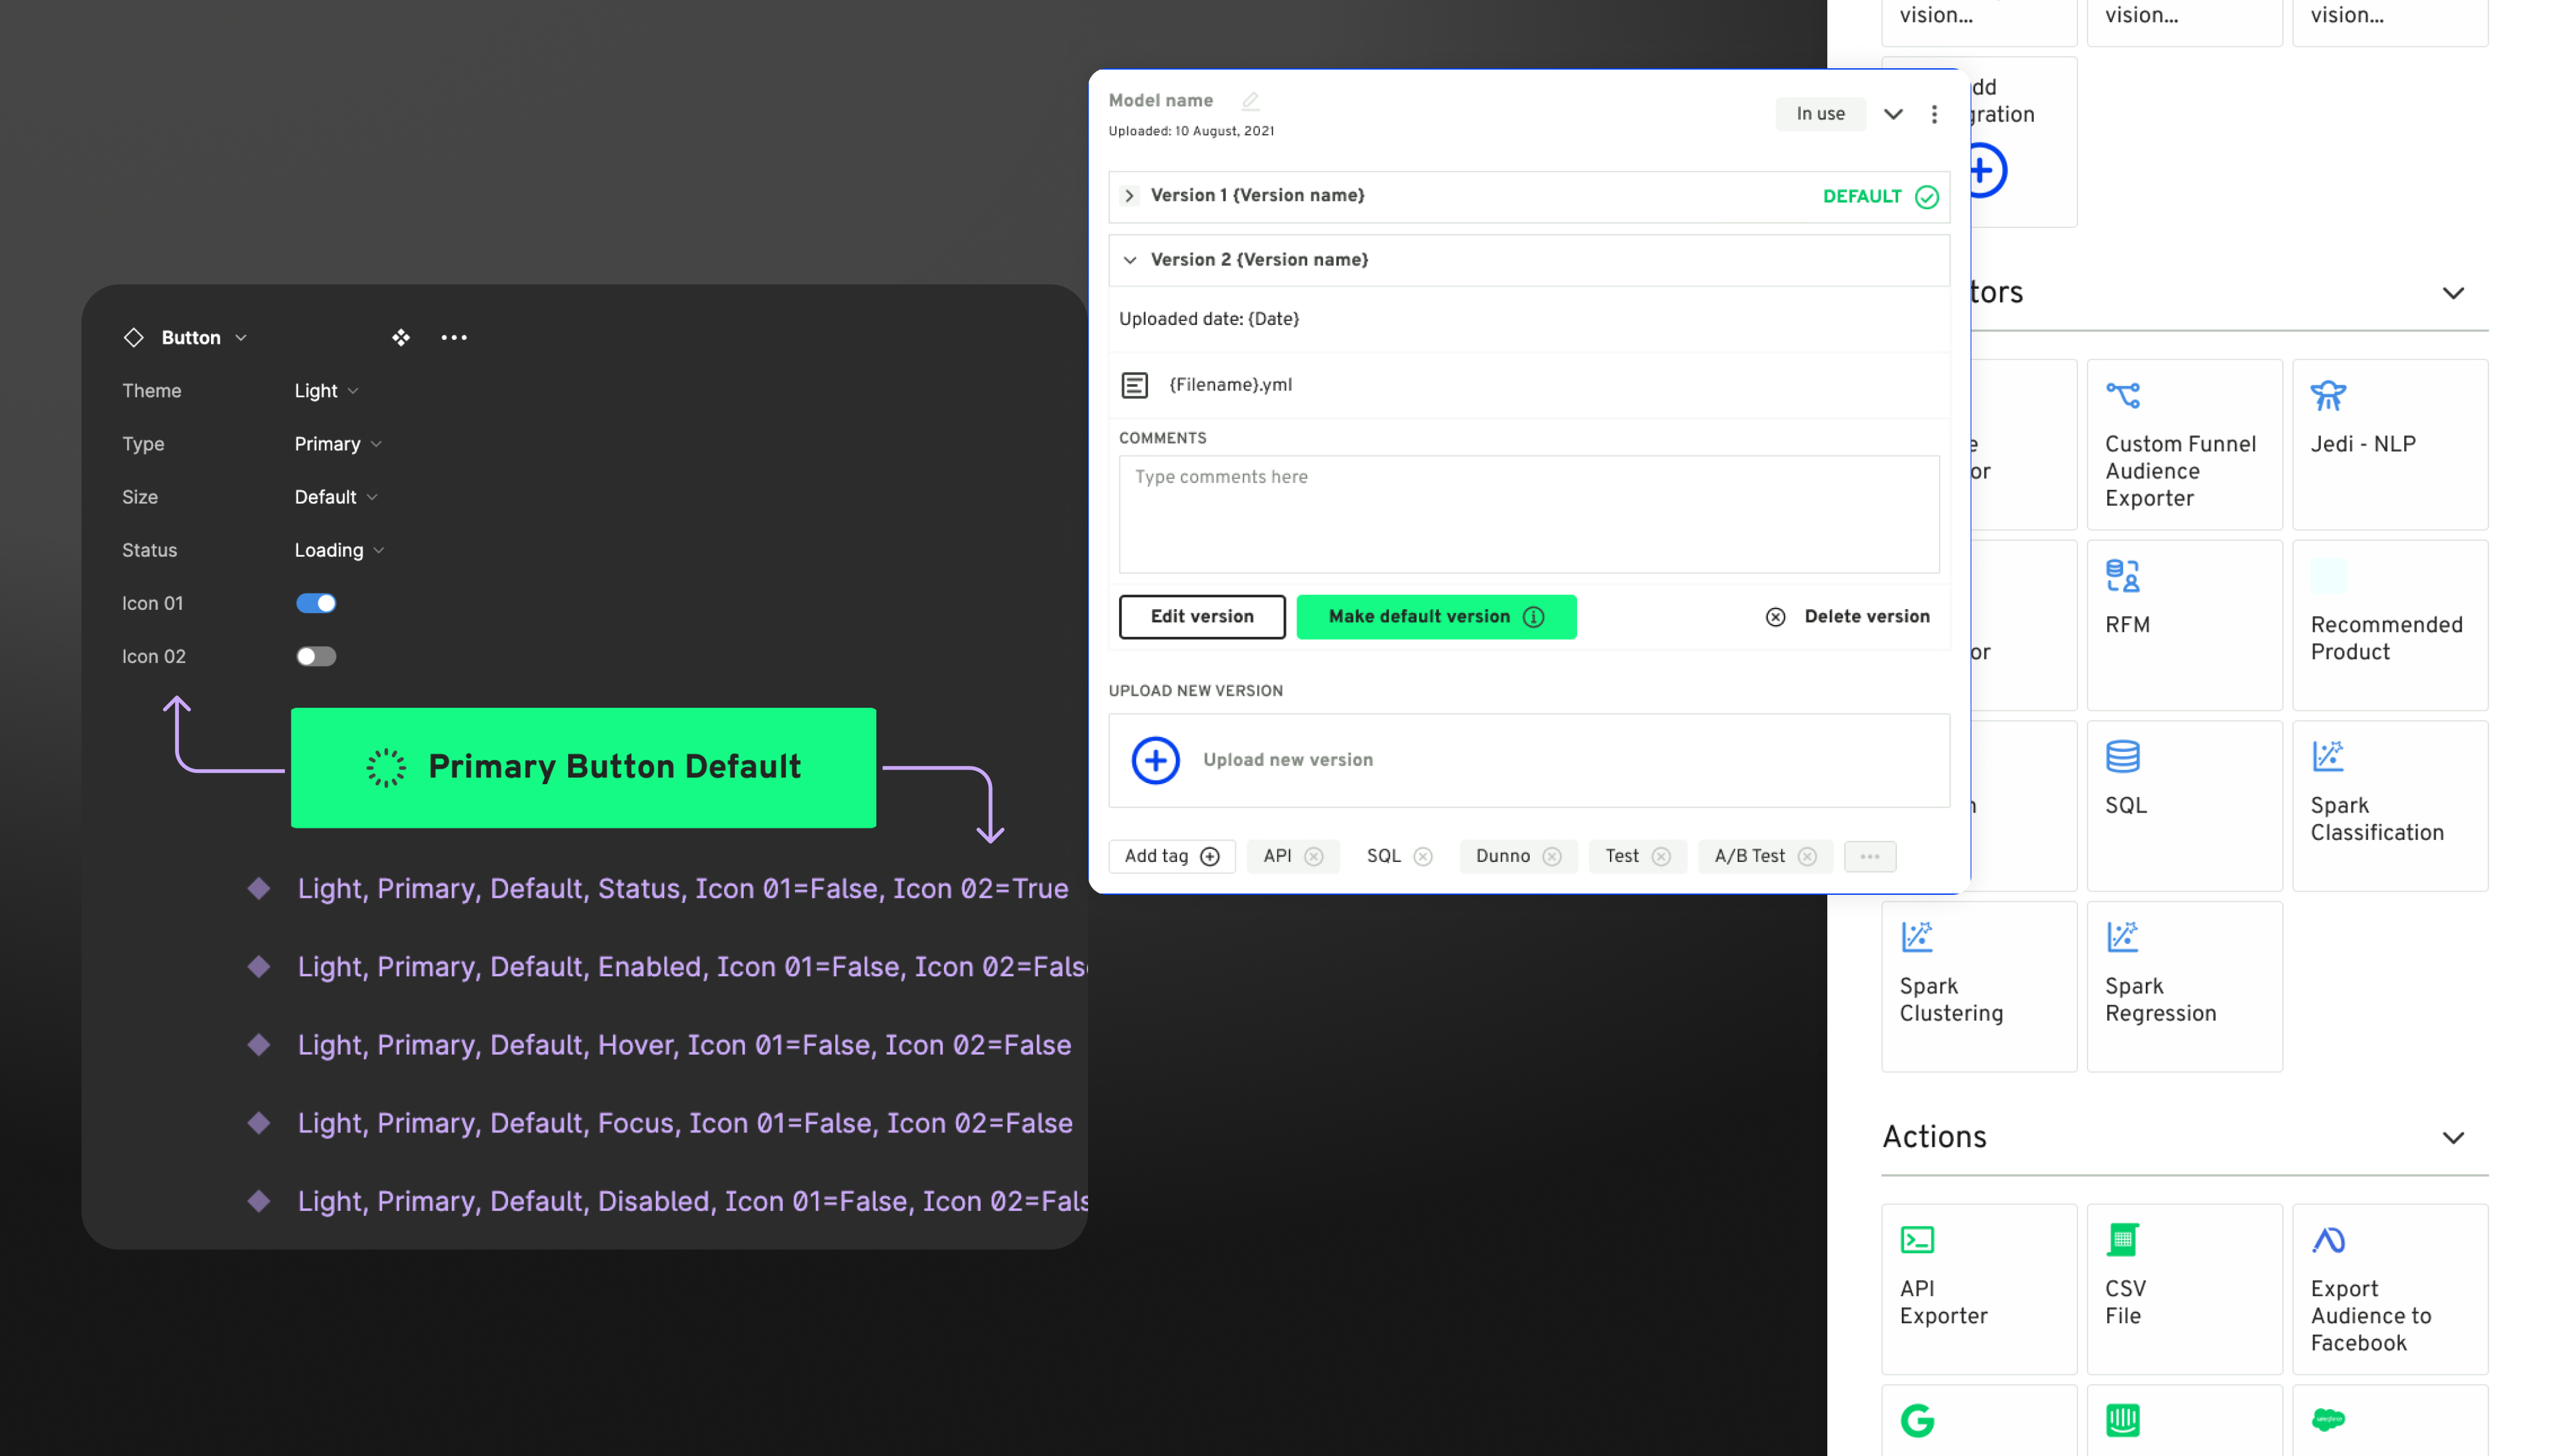
Task: Click into the Type comments here field
Action: coord(1528,515)
